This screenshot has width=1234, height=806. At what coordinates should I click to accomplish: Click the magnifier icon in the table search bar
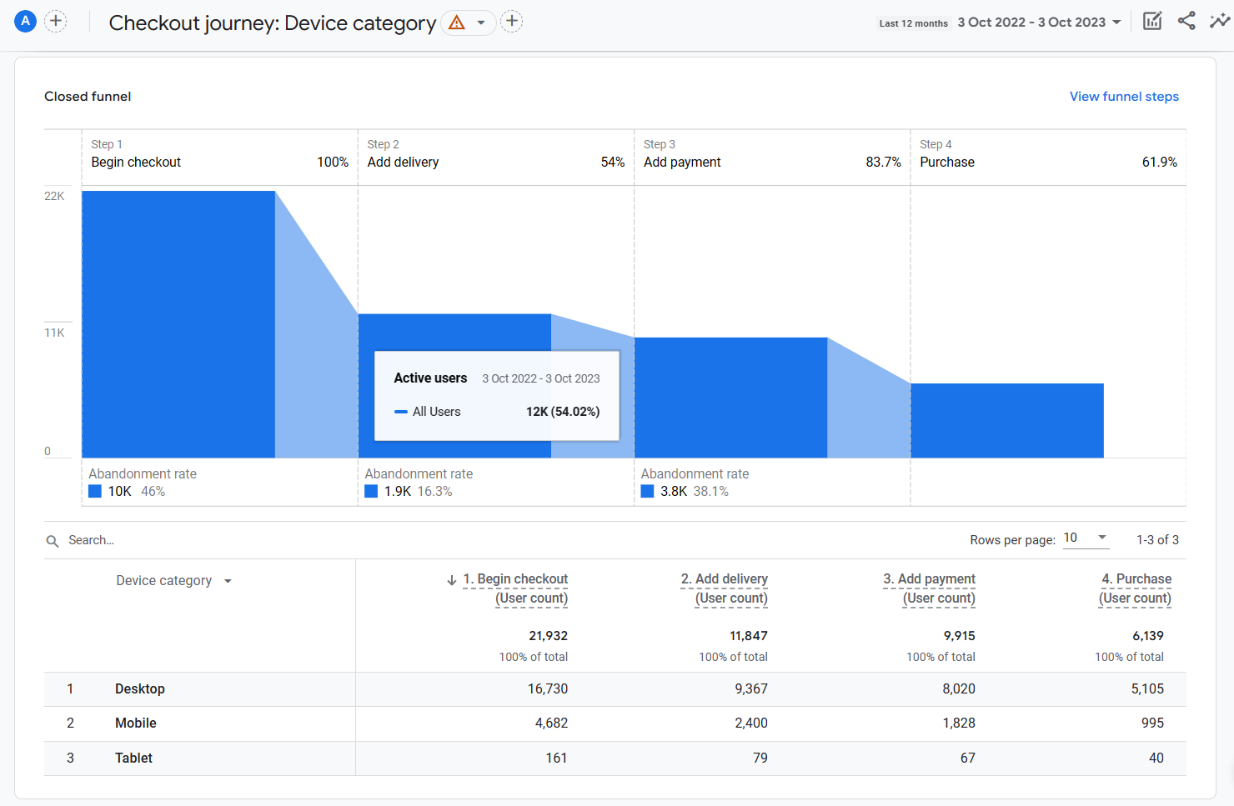click(53, 540)
